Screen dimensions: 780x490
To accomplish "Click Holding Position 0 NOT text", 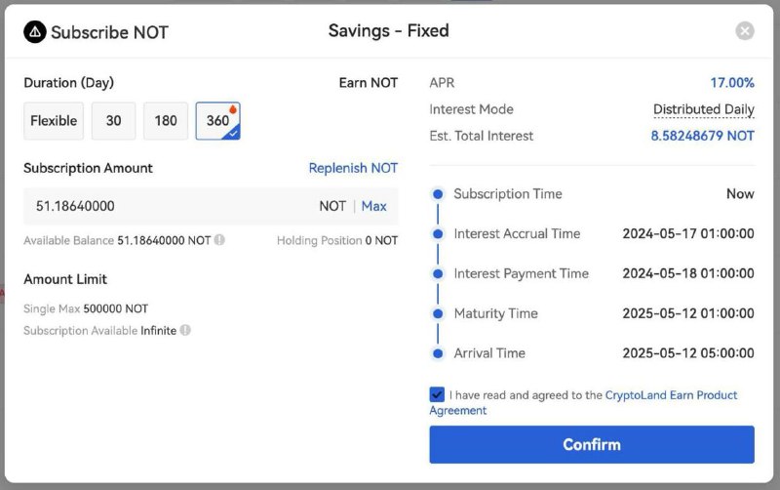I will coord(337,240).
